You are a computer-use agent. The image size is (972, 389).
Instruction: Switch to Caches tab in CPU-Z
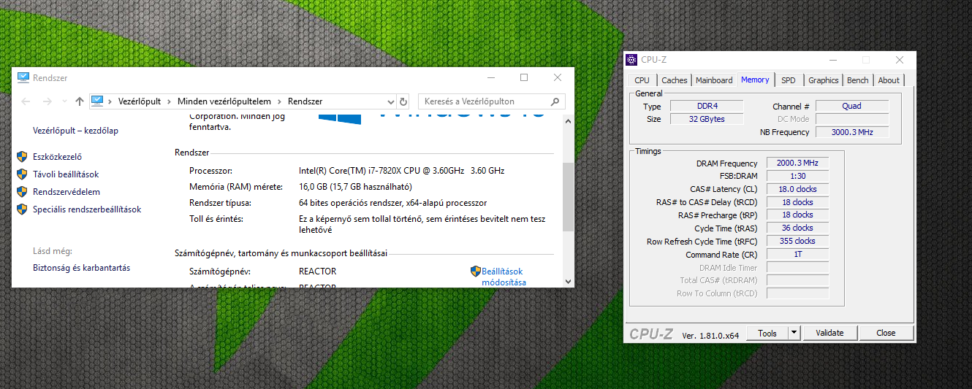tap(674, 80)
